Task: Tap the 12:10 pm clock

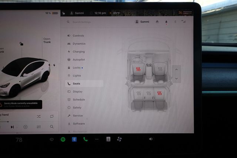Action: point(100,13)
